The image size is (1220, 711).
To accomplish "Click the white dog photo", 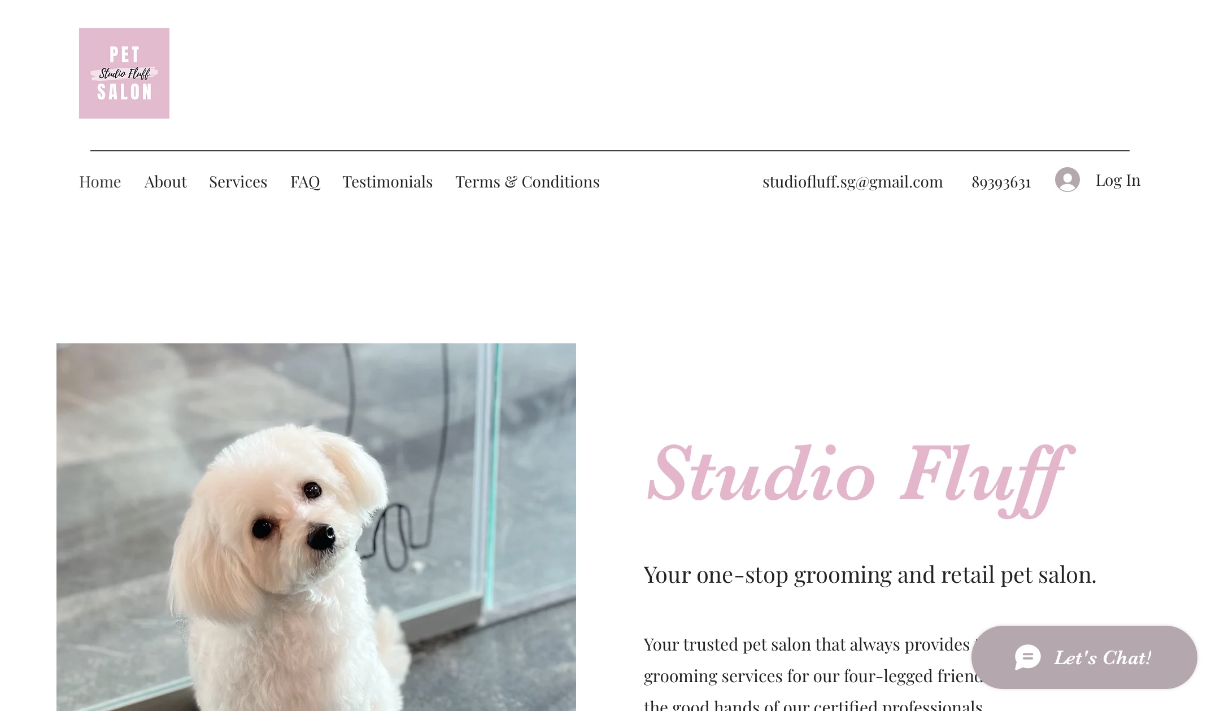I will coord(316,527).
